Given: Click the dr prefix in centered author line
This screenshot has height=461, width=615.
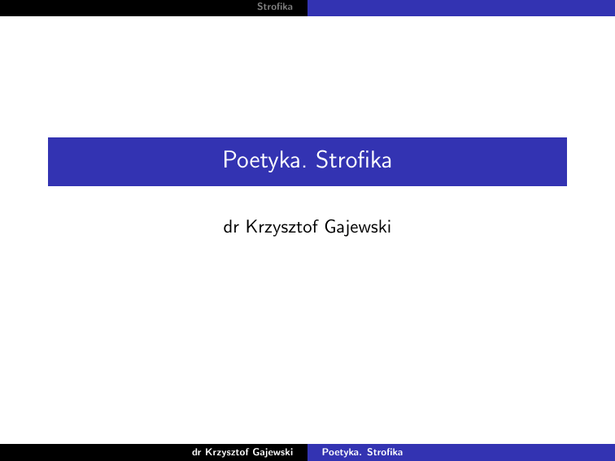Looking at the screenshot, I should click(229, 227).
